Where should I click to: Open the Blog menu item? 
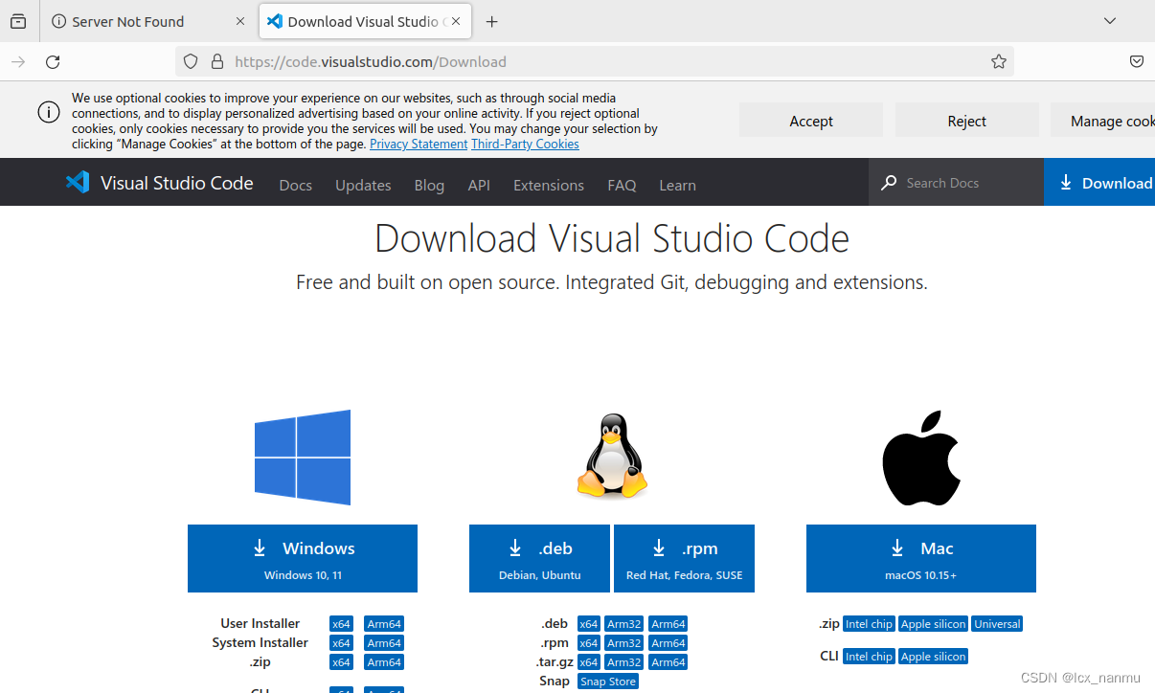(429, 185)
